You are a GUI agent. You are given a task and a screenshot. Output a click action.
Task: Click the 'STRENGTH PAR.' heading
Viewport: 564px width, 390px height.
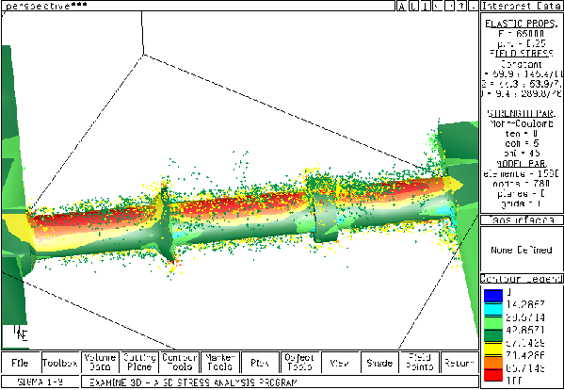click(522, 113)
